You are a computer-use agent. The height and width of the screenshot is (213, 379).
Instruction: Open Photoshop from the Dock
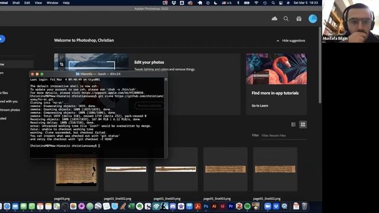click(206, 206)
